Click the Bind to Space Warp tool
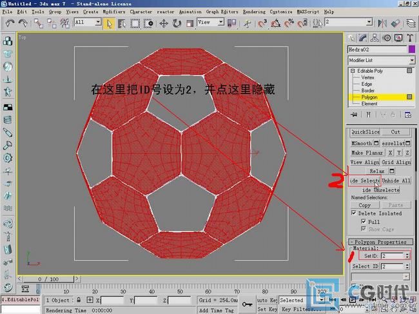 (x=64, y=23)
